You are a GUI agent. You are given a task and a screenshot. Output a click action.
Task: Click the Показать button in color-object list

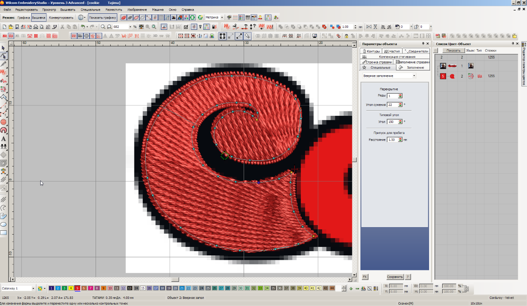453,50
